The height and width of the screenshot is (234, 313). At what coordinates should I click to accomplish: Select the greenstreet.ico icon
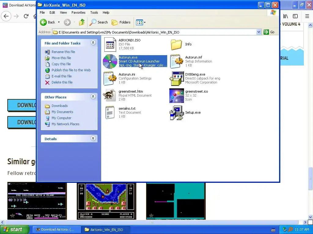pyautogui.click(x=176, y=96)
